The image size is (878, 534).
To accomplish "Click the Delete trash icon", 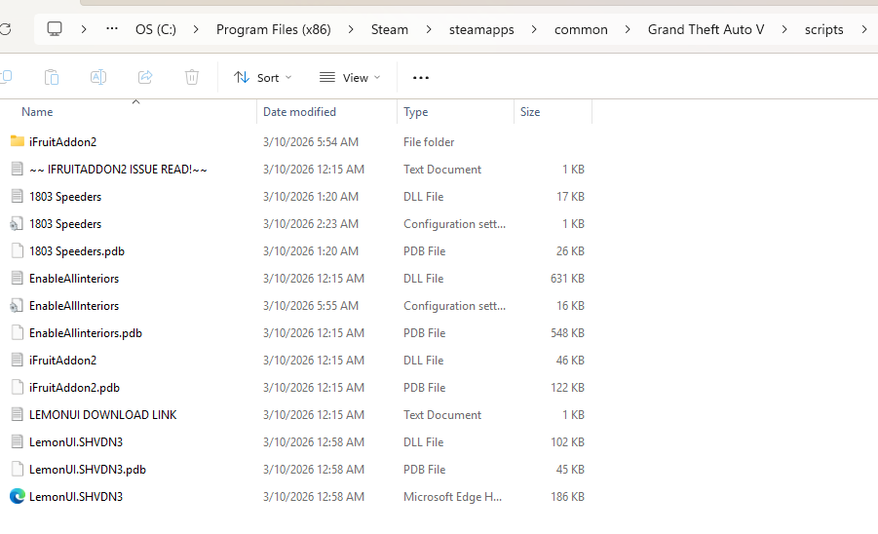I will [x=192, y=77].
